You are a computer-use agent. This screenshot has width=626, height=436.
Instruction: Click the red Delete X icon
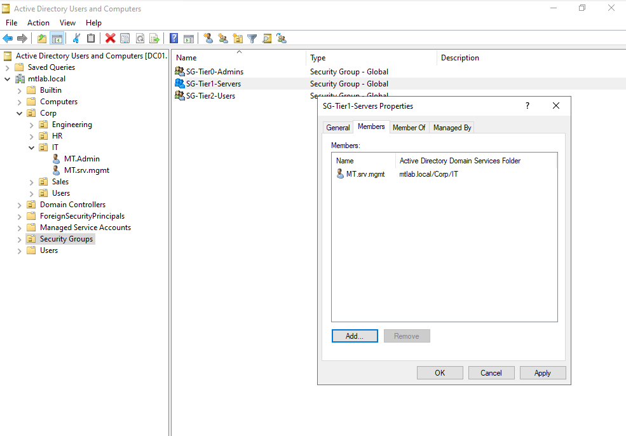pyautogui.click(x=110, y=38)
